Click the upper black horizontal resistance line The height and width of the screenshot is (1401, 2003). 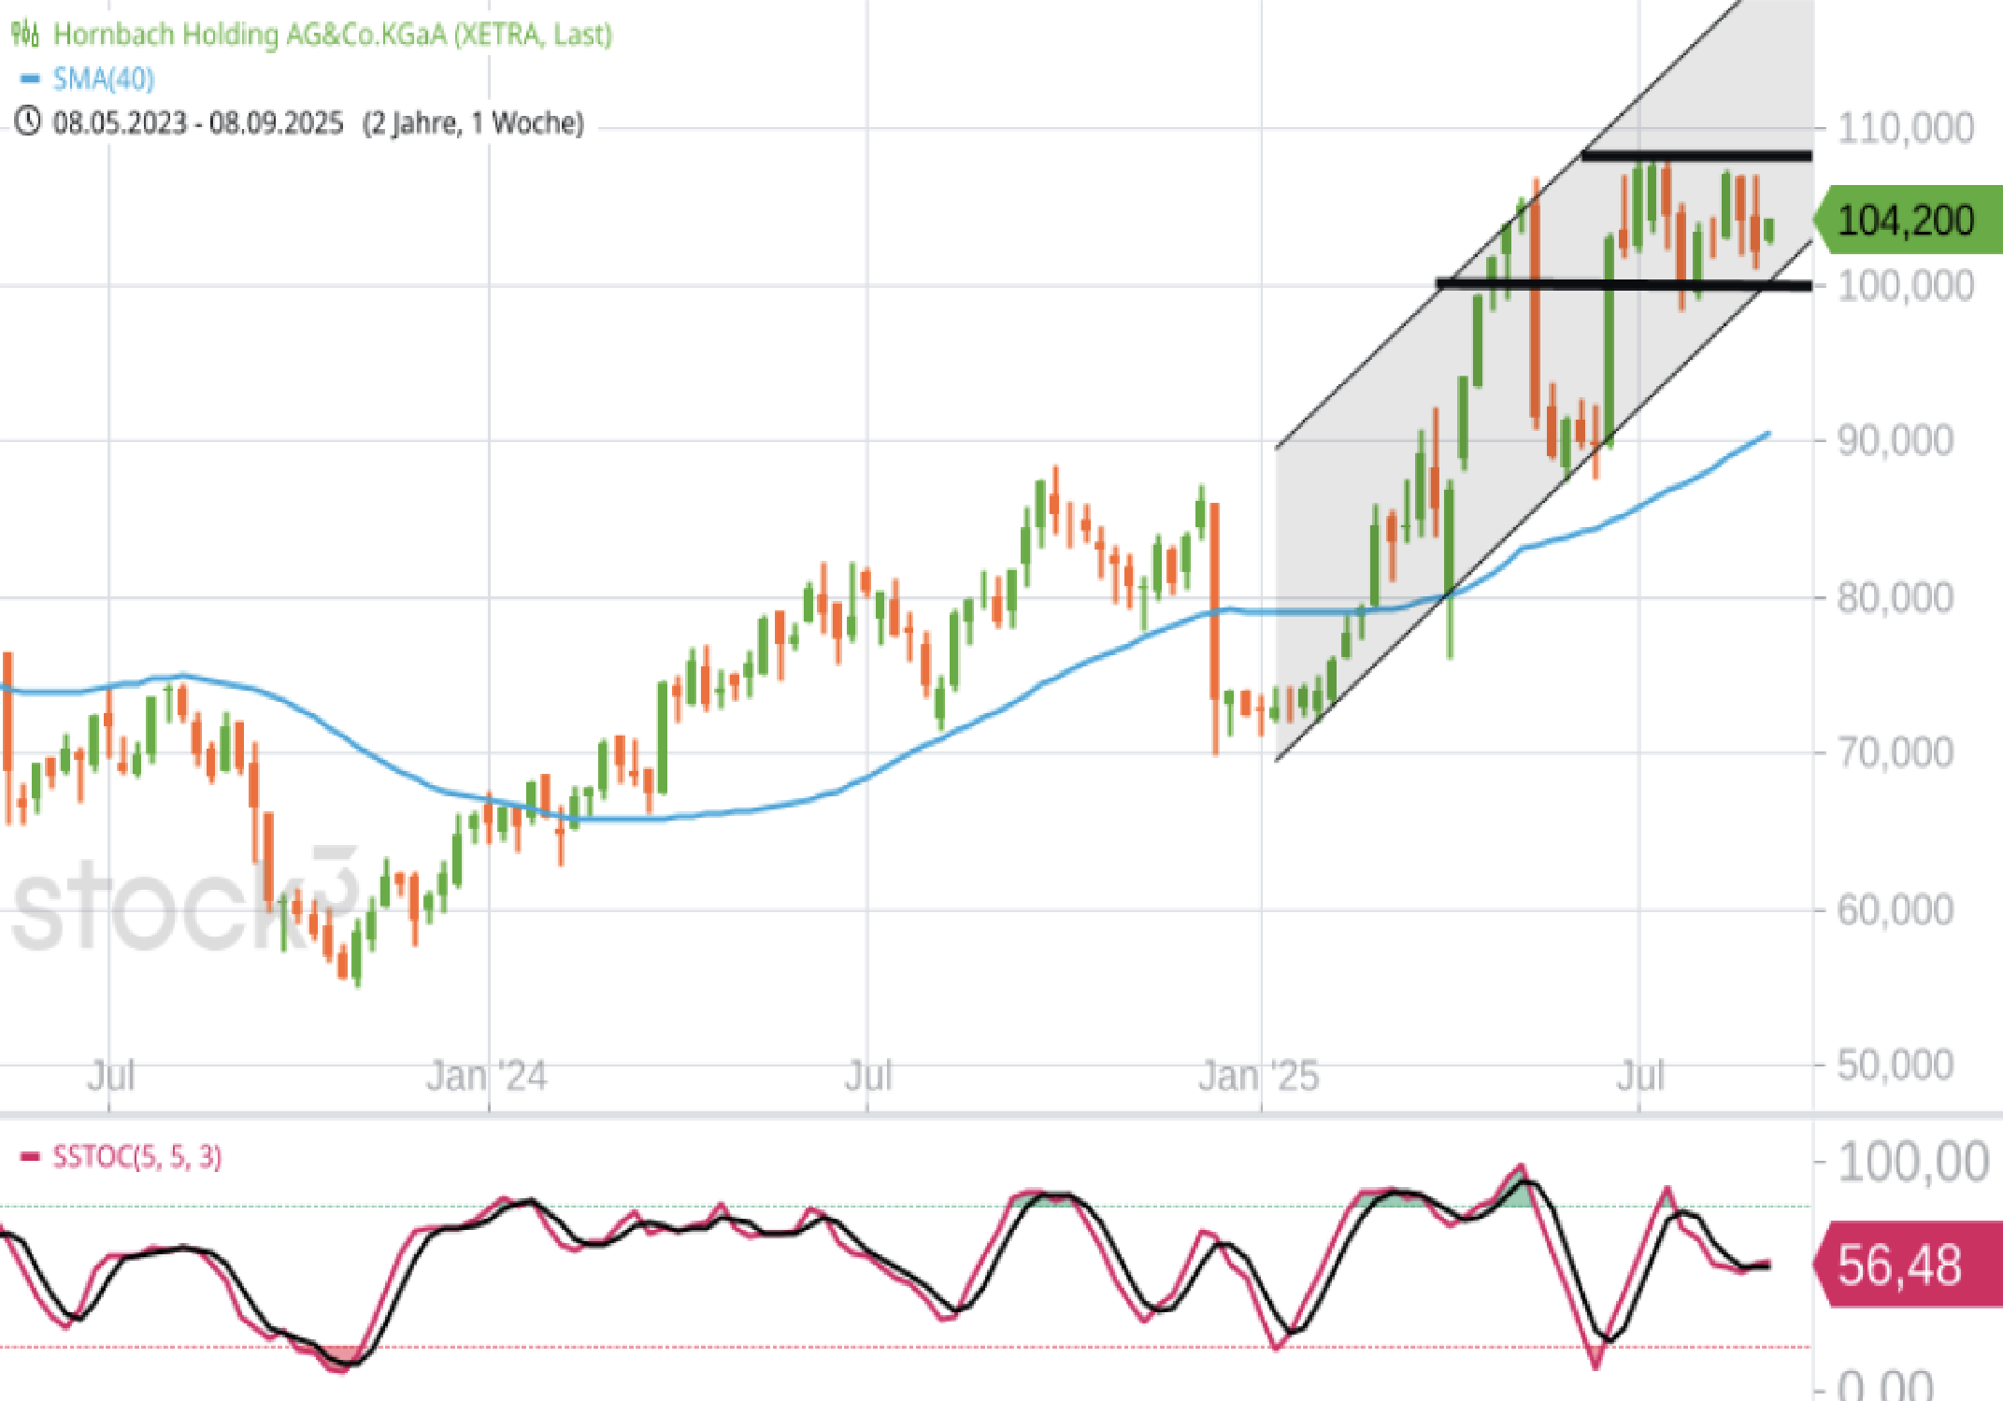pyautogui.click(x=1696, y=156)
